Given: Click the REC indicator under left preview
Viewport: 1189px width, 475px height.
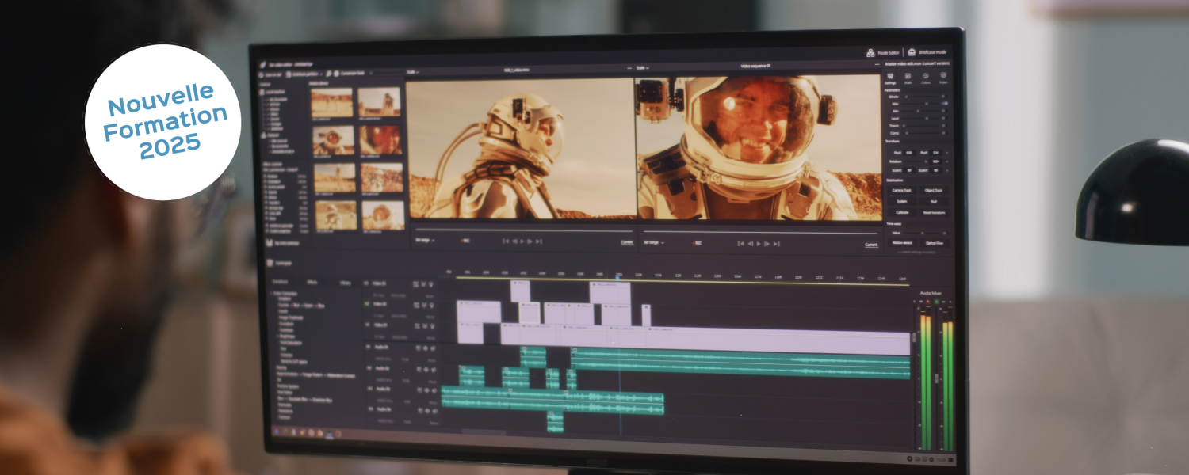Looking at the screenshot, I should pos(465,241).
